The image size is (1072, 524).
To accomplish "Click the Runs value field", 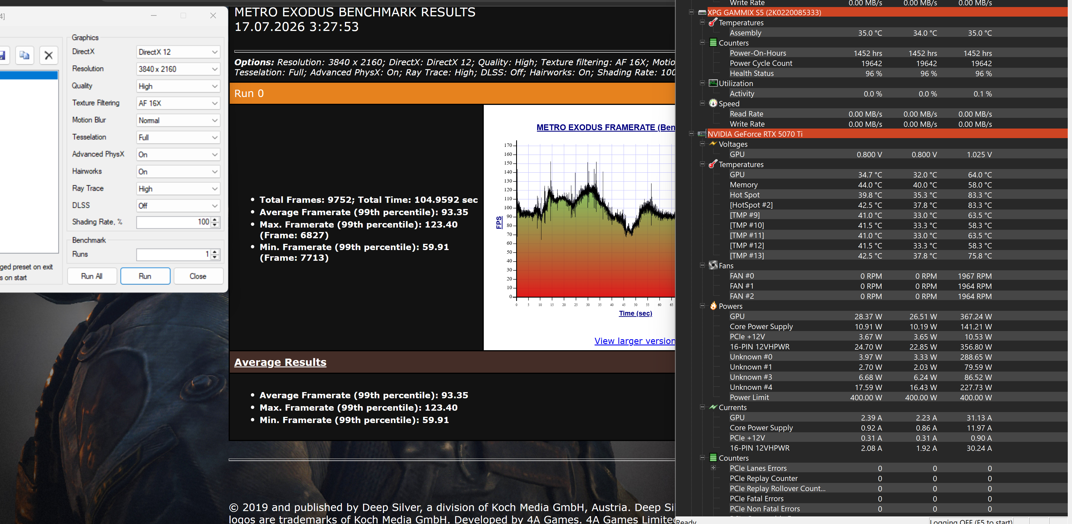I will point(173,254).
